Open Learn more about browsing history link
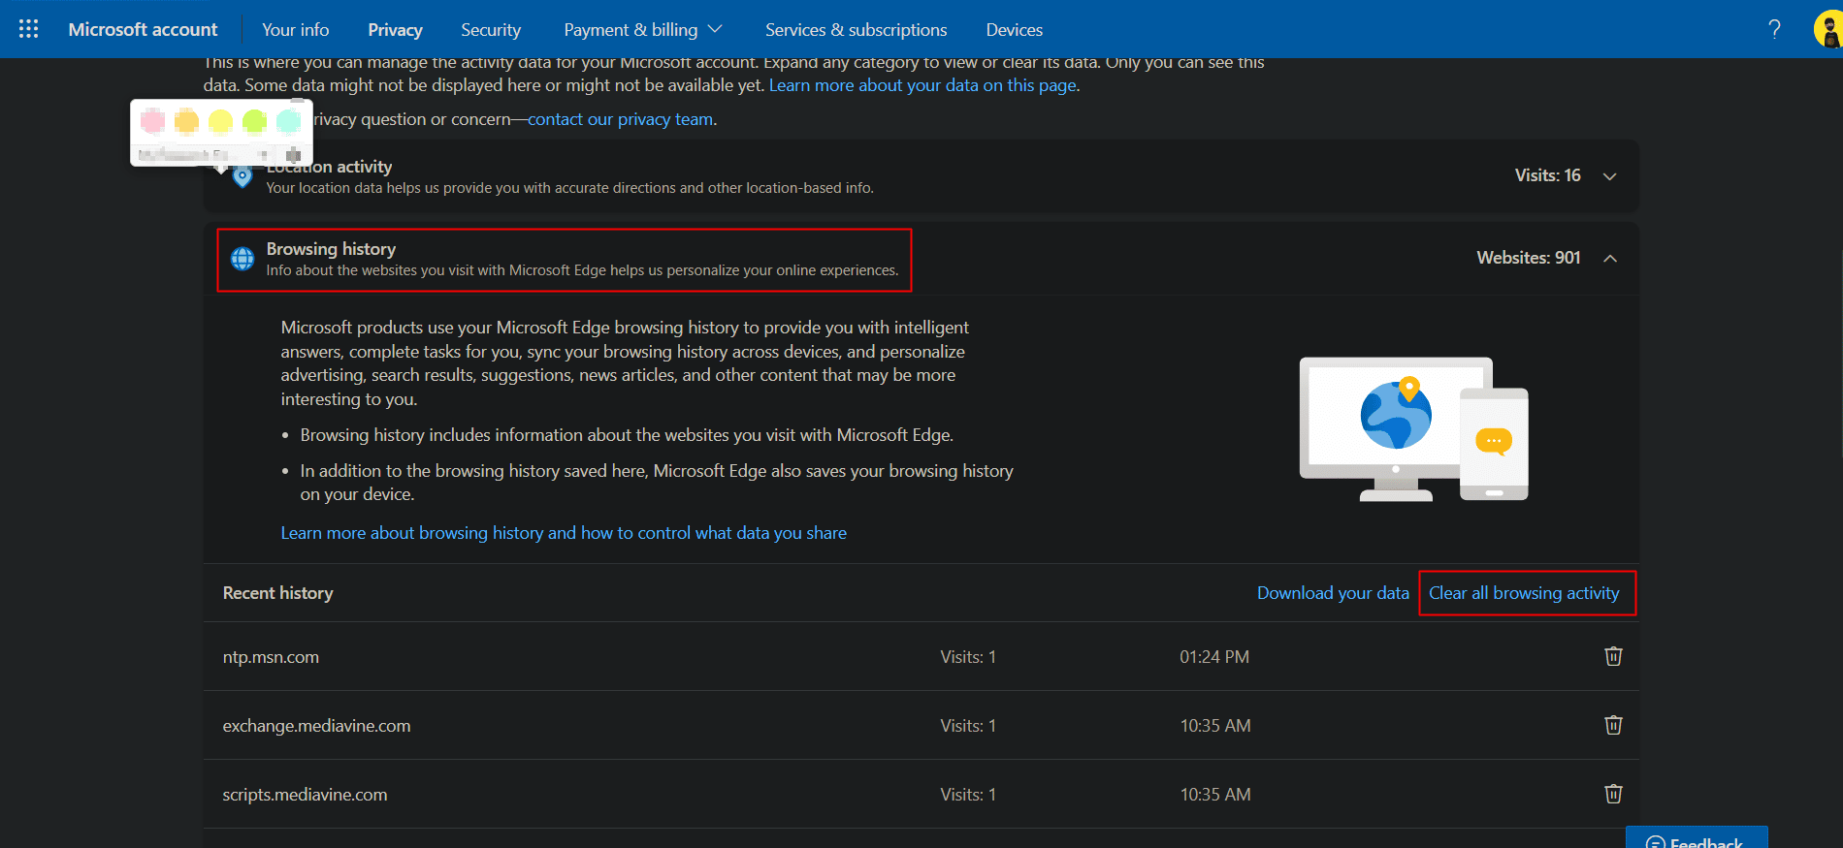 pyautogui.click(x=564, y=533)
